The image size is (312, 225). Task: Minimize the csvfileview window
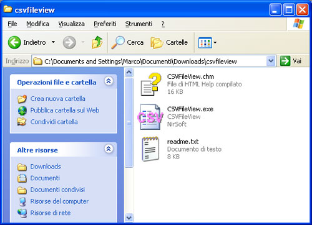click(275, 10)
